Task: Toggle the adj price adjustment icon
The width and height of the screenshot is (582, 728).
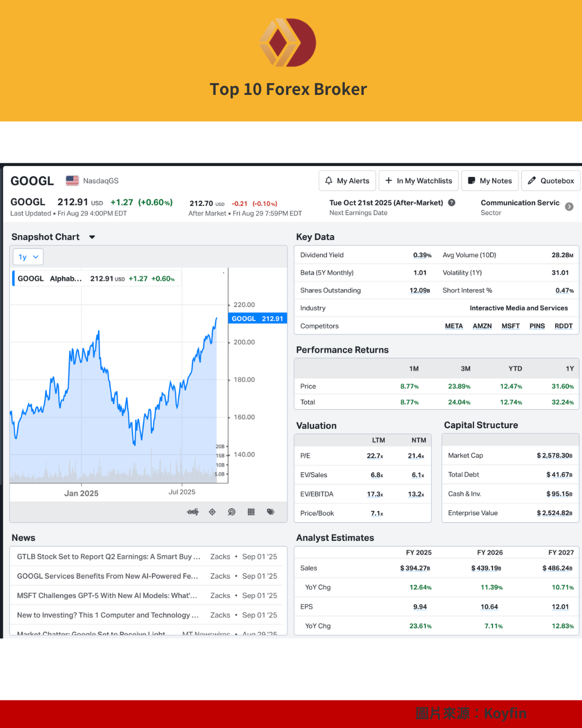Action: pyautogui.click(x=193, y=512)
